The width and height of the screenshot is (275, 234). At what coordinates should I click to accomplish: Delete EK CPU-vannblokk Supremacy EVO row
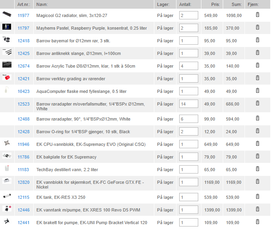point(257,143)
